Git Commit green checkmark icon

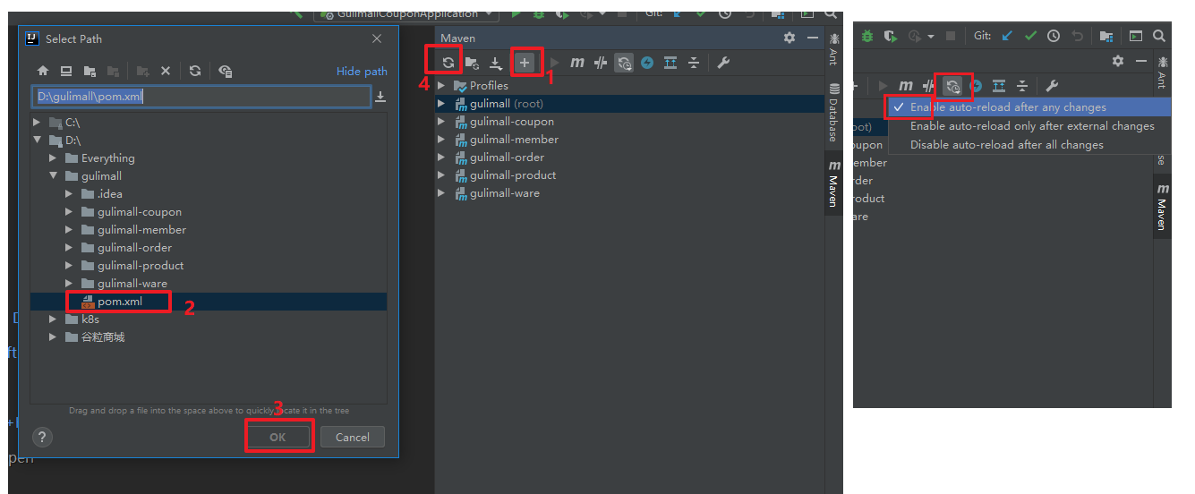click(1030, 36)
